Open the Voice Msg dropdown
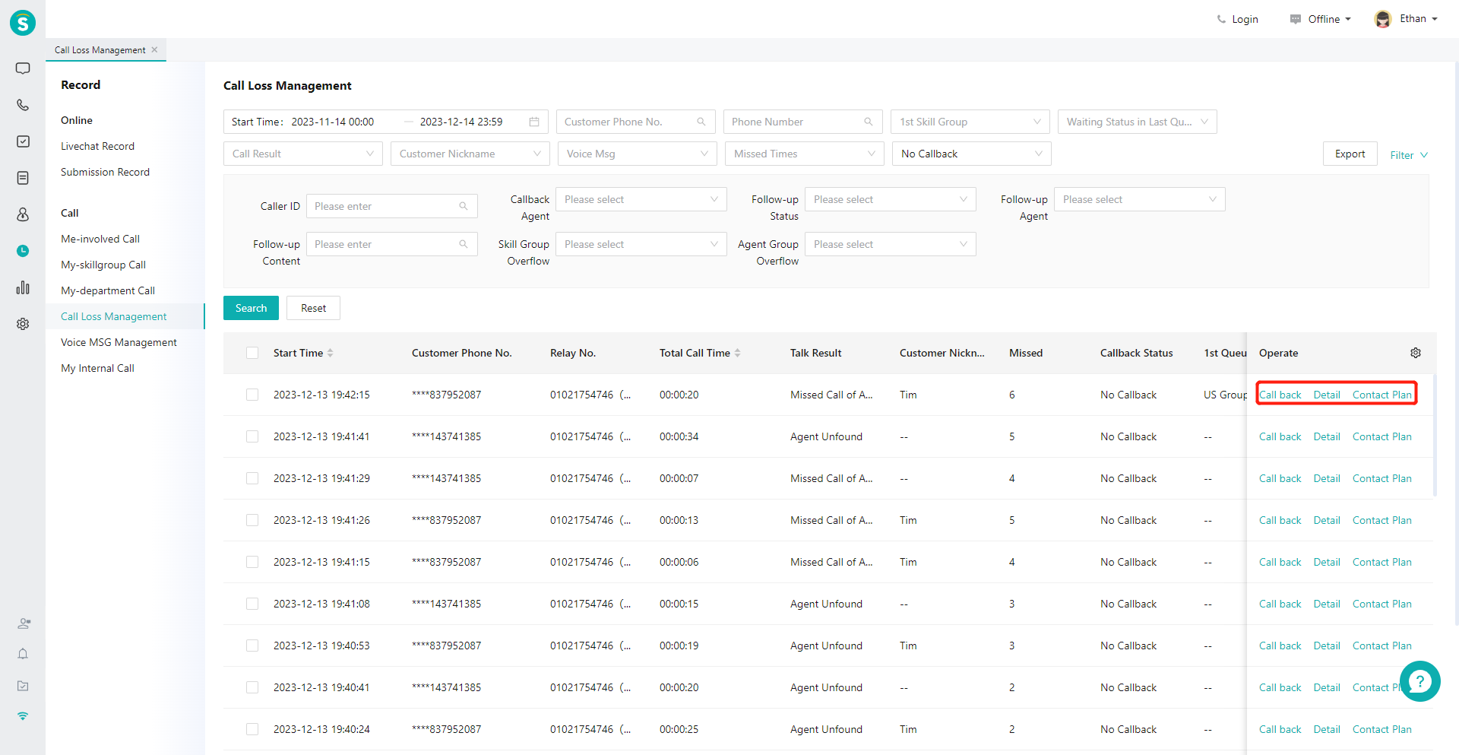 pos(638,154)
